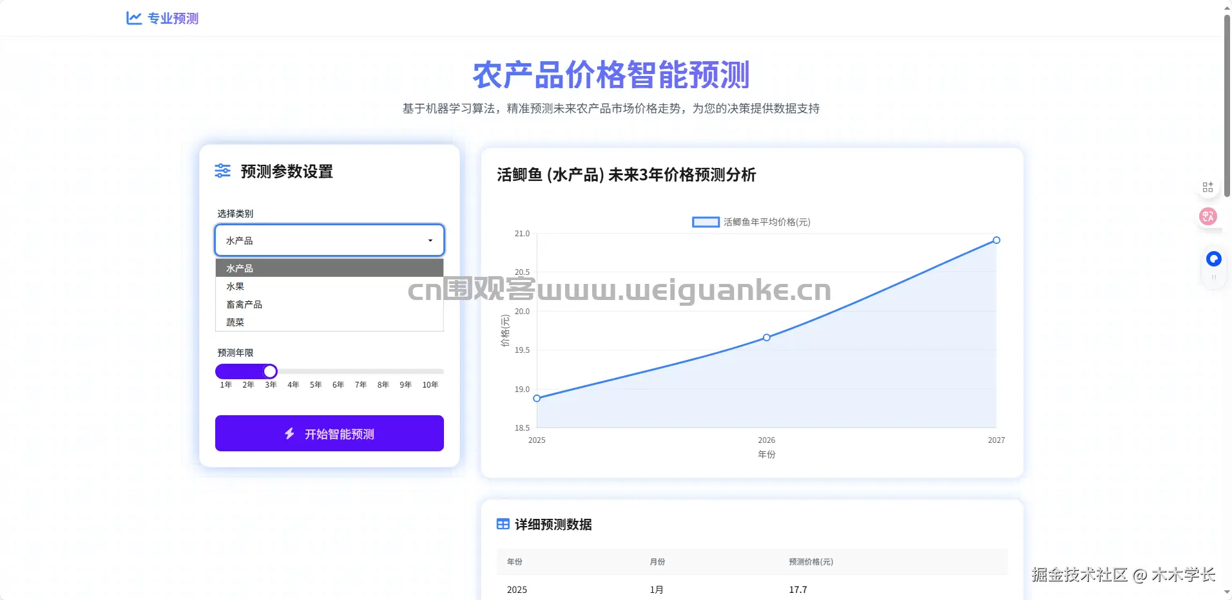Click the pink translation (中/A) floating icon
Viewport: 1232px width, 600px height.
coord(1208,216)
